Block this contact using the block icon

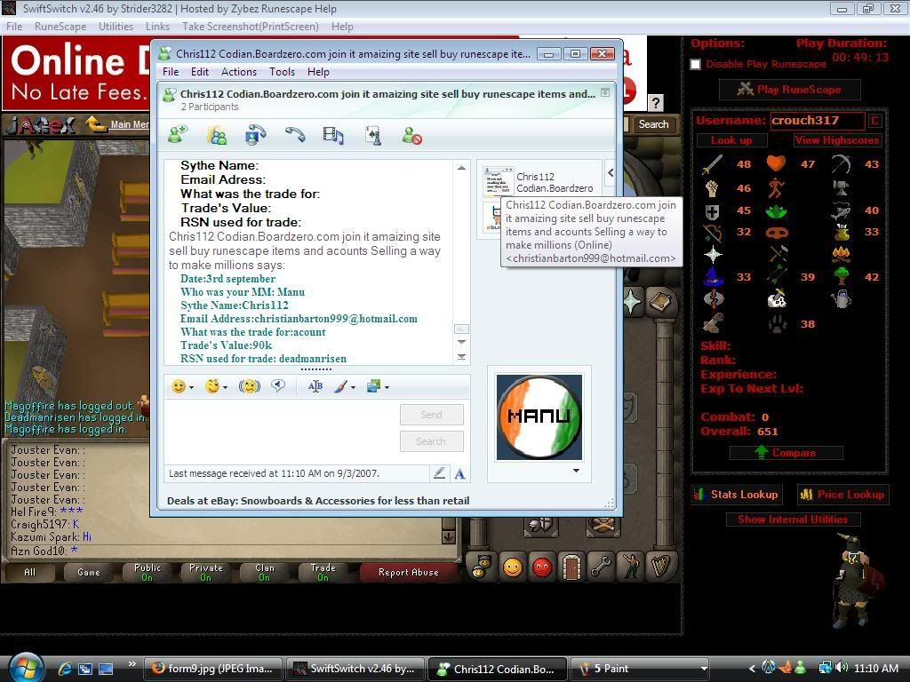click(x=411, y=136)
